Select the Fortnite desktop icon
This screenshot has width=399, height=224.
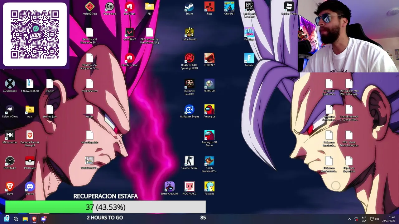tap(249, 60)
